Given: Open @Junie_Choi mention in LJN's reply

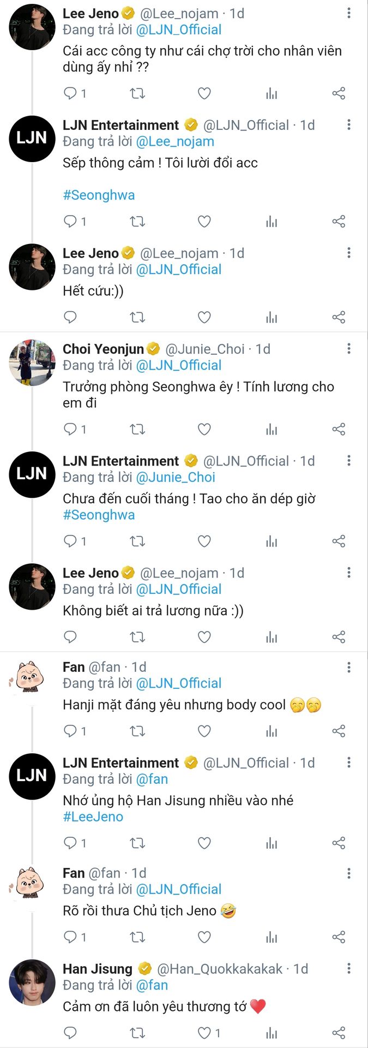Looking at the screenshot, I should 176,477.
